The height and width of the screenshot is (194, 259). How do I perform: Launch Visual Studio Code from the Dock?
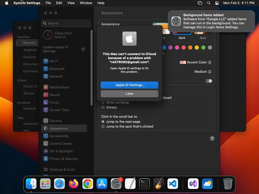[172, 184]
